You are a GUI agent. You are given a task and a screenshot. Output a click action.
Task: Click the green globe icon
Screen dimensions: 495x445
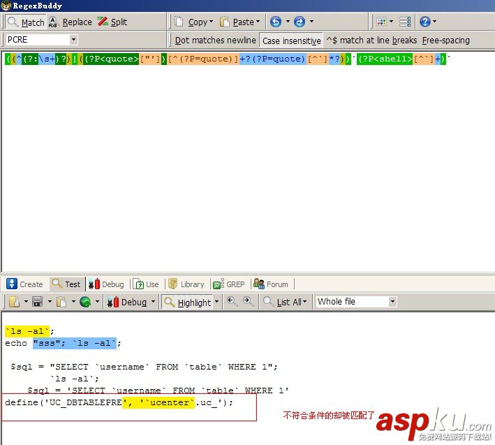(x=85, y=302)
